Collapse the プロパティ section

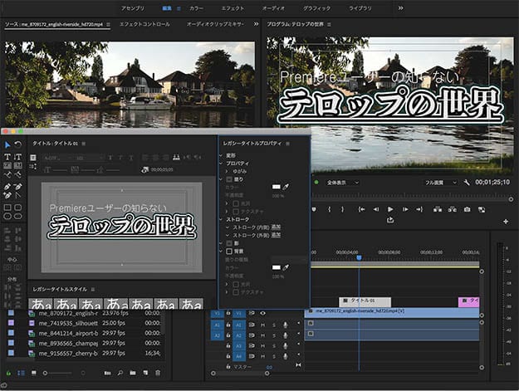[221, 163]
